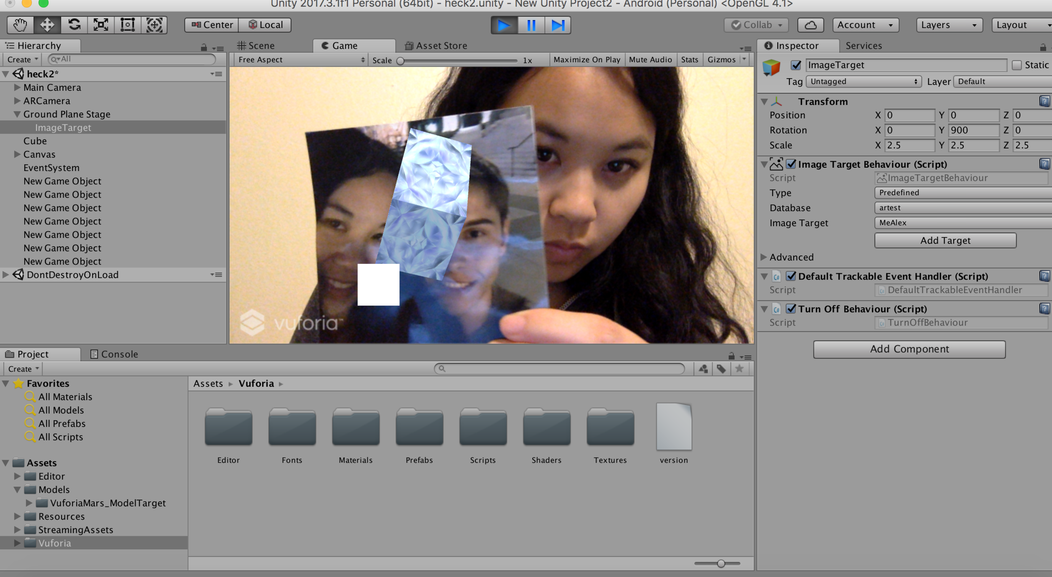Screen dimensions: 1052x577
Task: Open the Shaders folder icon
Action: (547, 427)
